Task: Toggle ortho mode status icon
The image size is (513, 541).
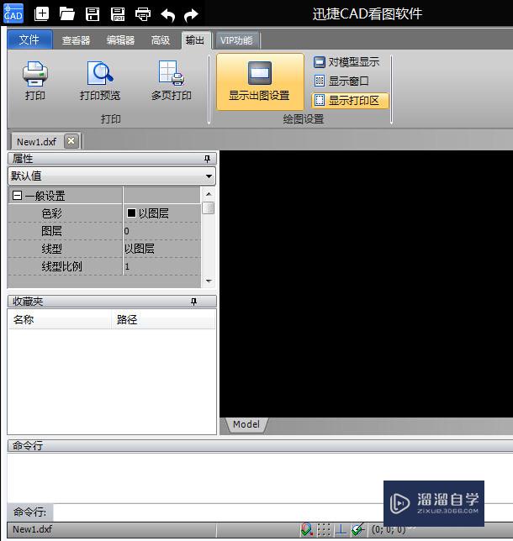Action: (x=341, y=529)
